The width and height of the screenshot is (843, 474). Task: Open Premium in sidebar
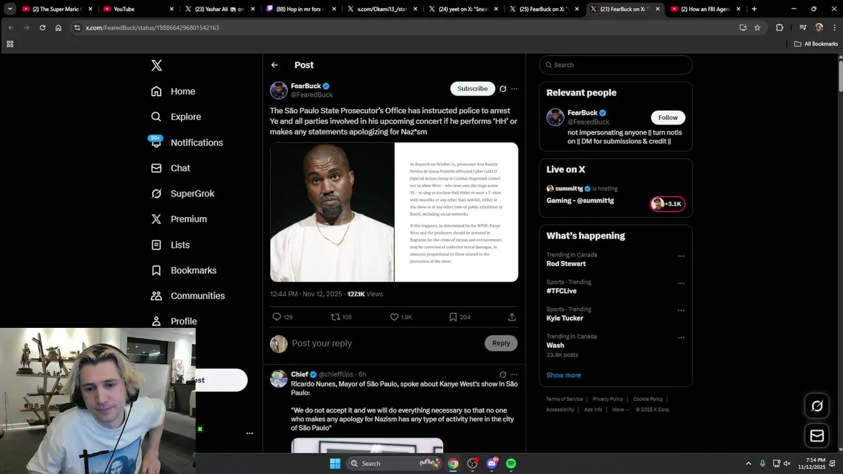(178, 219)
